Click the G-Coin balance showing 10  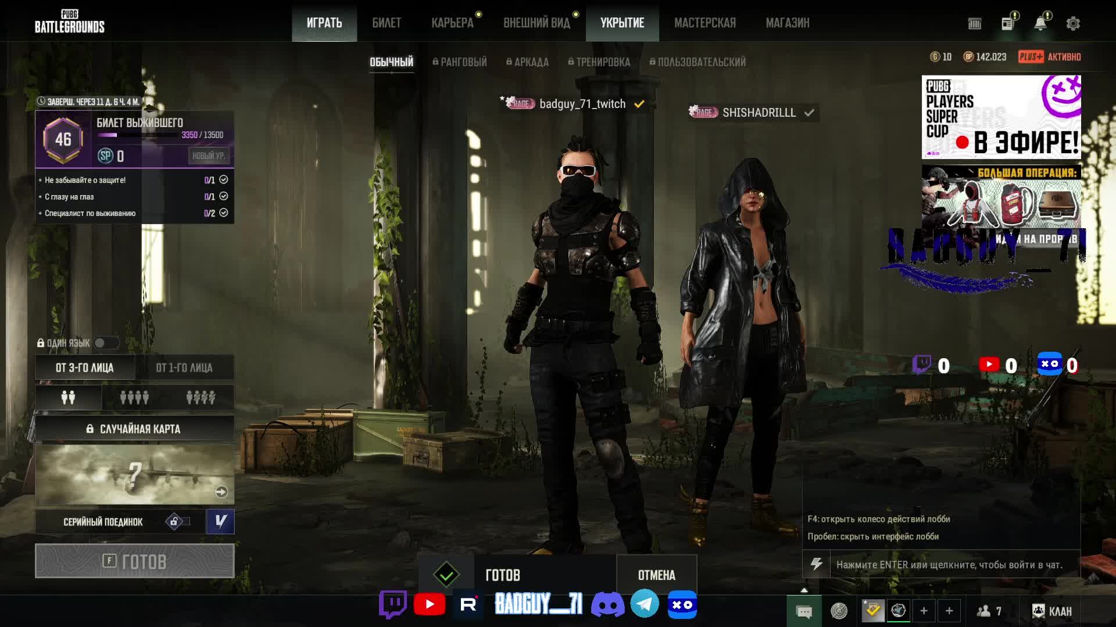(x=940, y=57)
